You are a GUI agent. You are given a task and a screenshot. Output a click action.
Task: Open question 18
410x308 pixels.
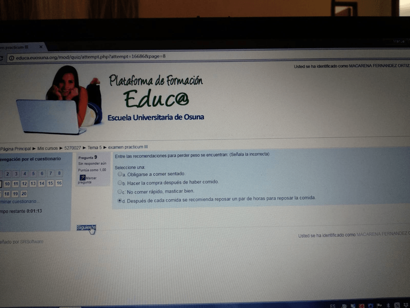7,194
